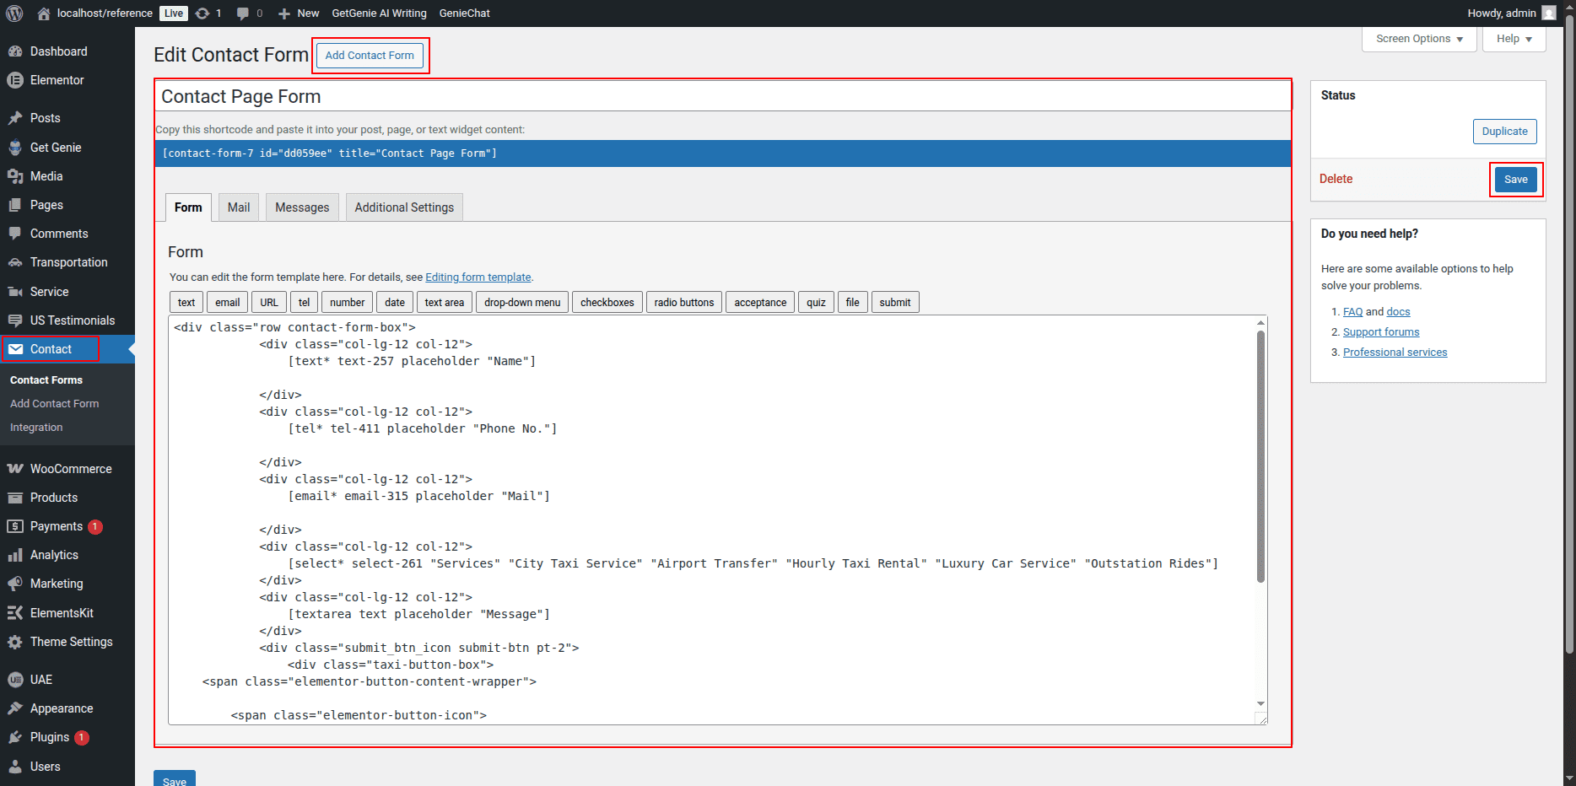Image resolution: width=1576 pixels, height=786 pixels.
Task: Expand the Screen Options dropdown
Action: pos(1419,39)
